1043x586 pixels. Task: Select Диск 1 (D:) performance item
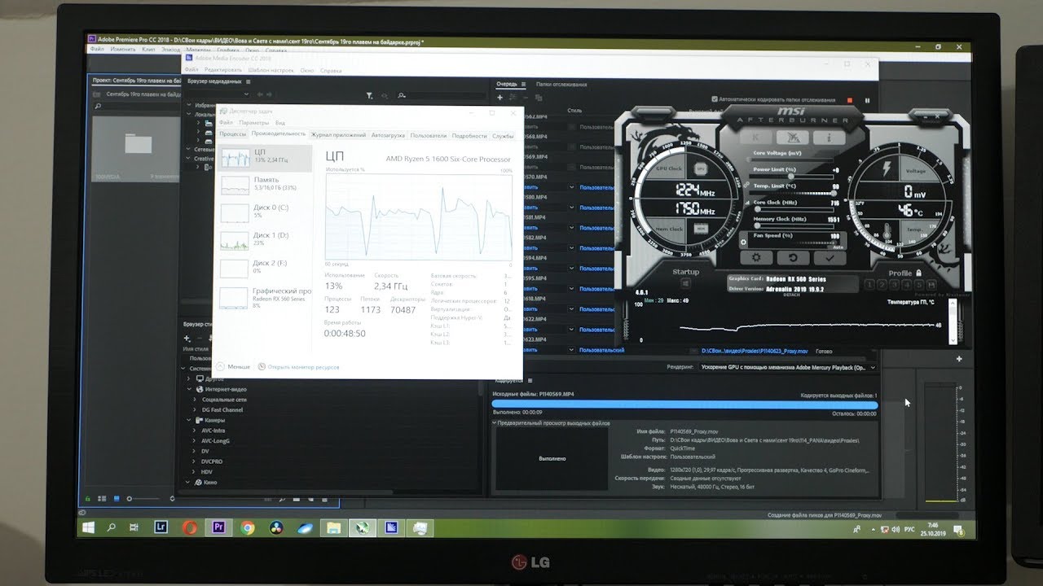click(265, 240)
